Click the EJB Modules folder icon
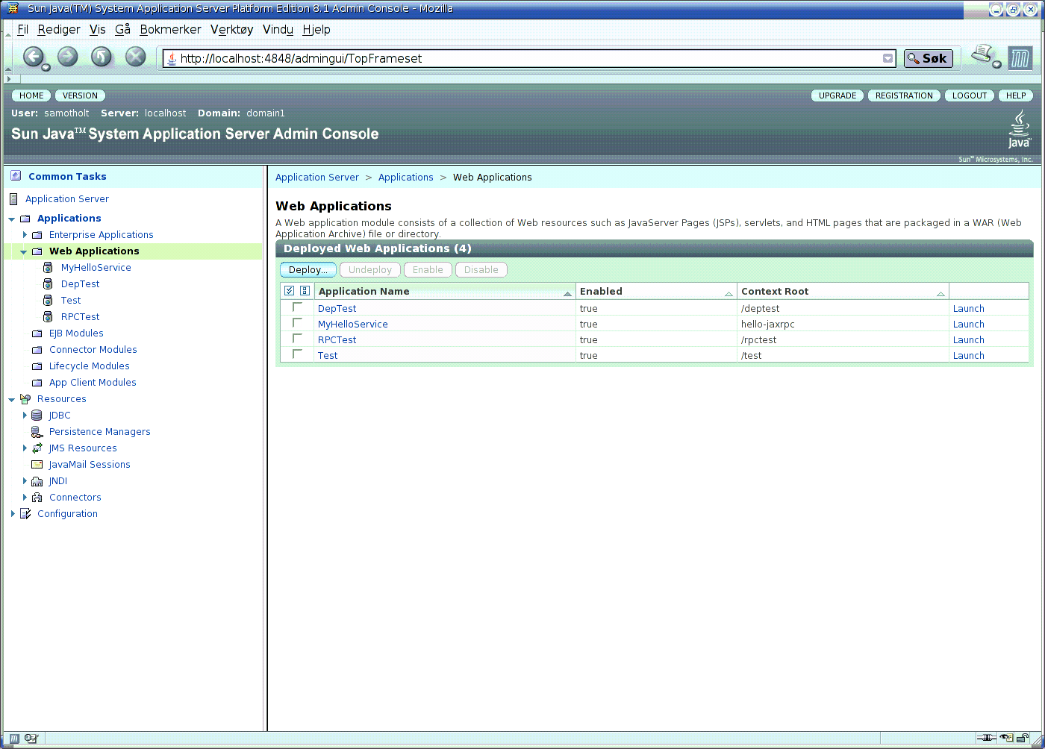Image resolution: width=1045 pixels, height=749 pixels. (37, 333)
